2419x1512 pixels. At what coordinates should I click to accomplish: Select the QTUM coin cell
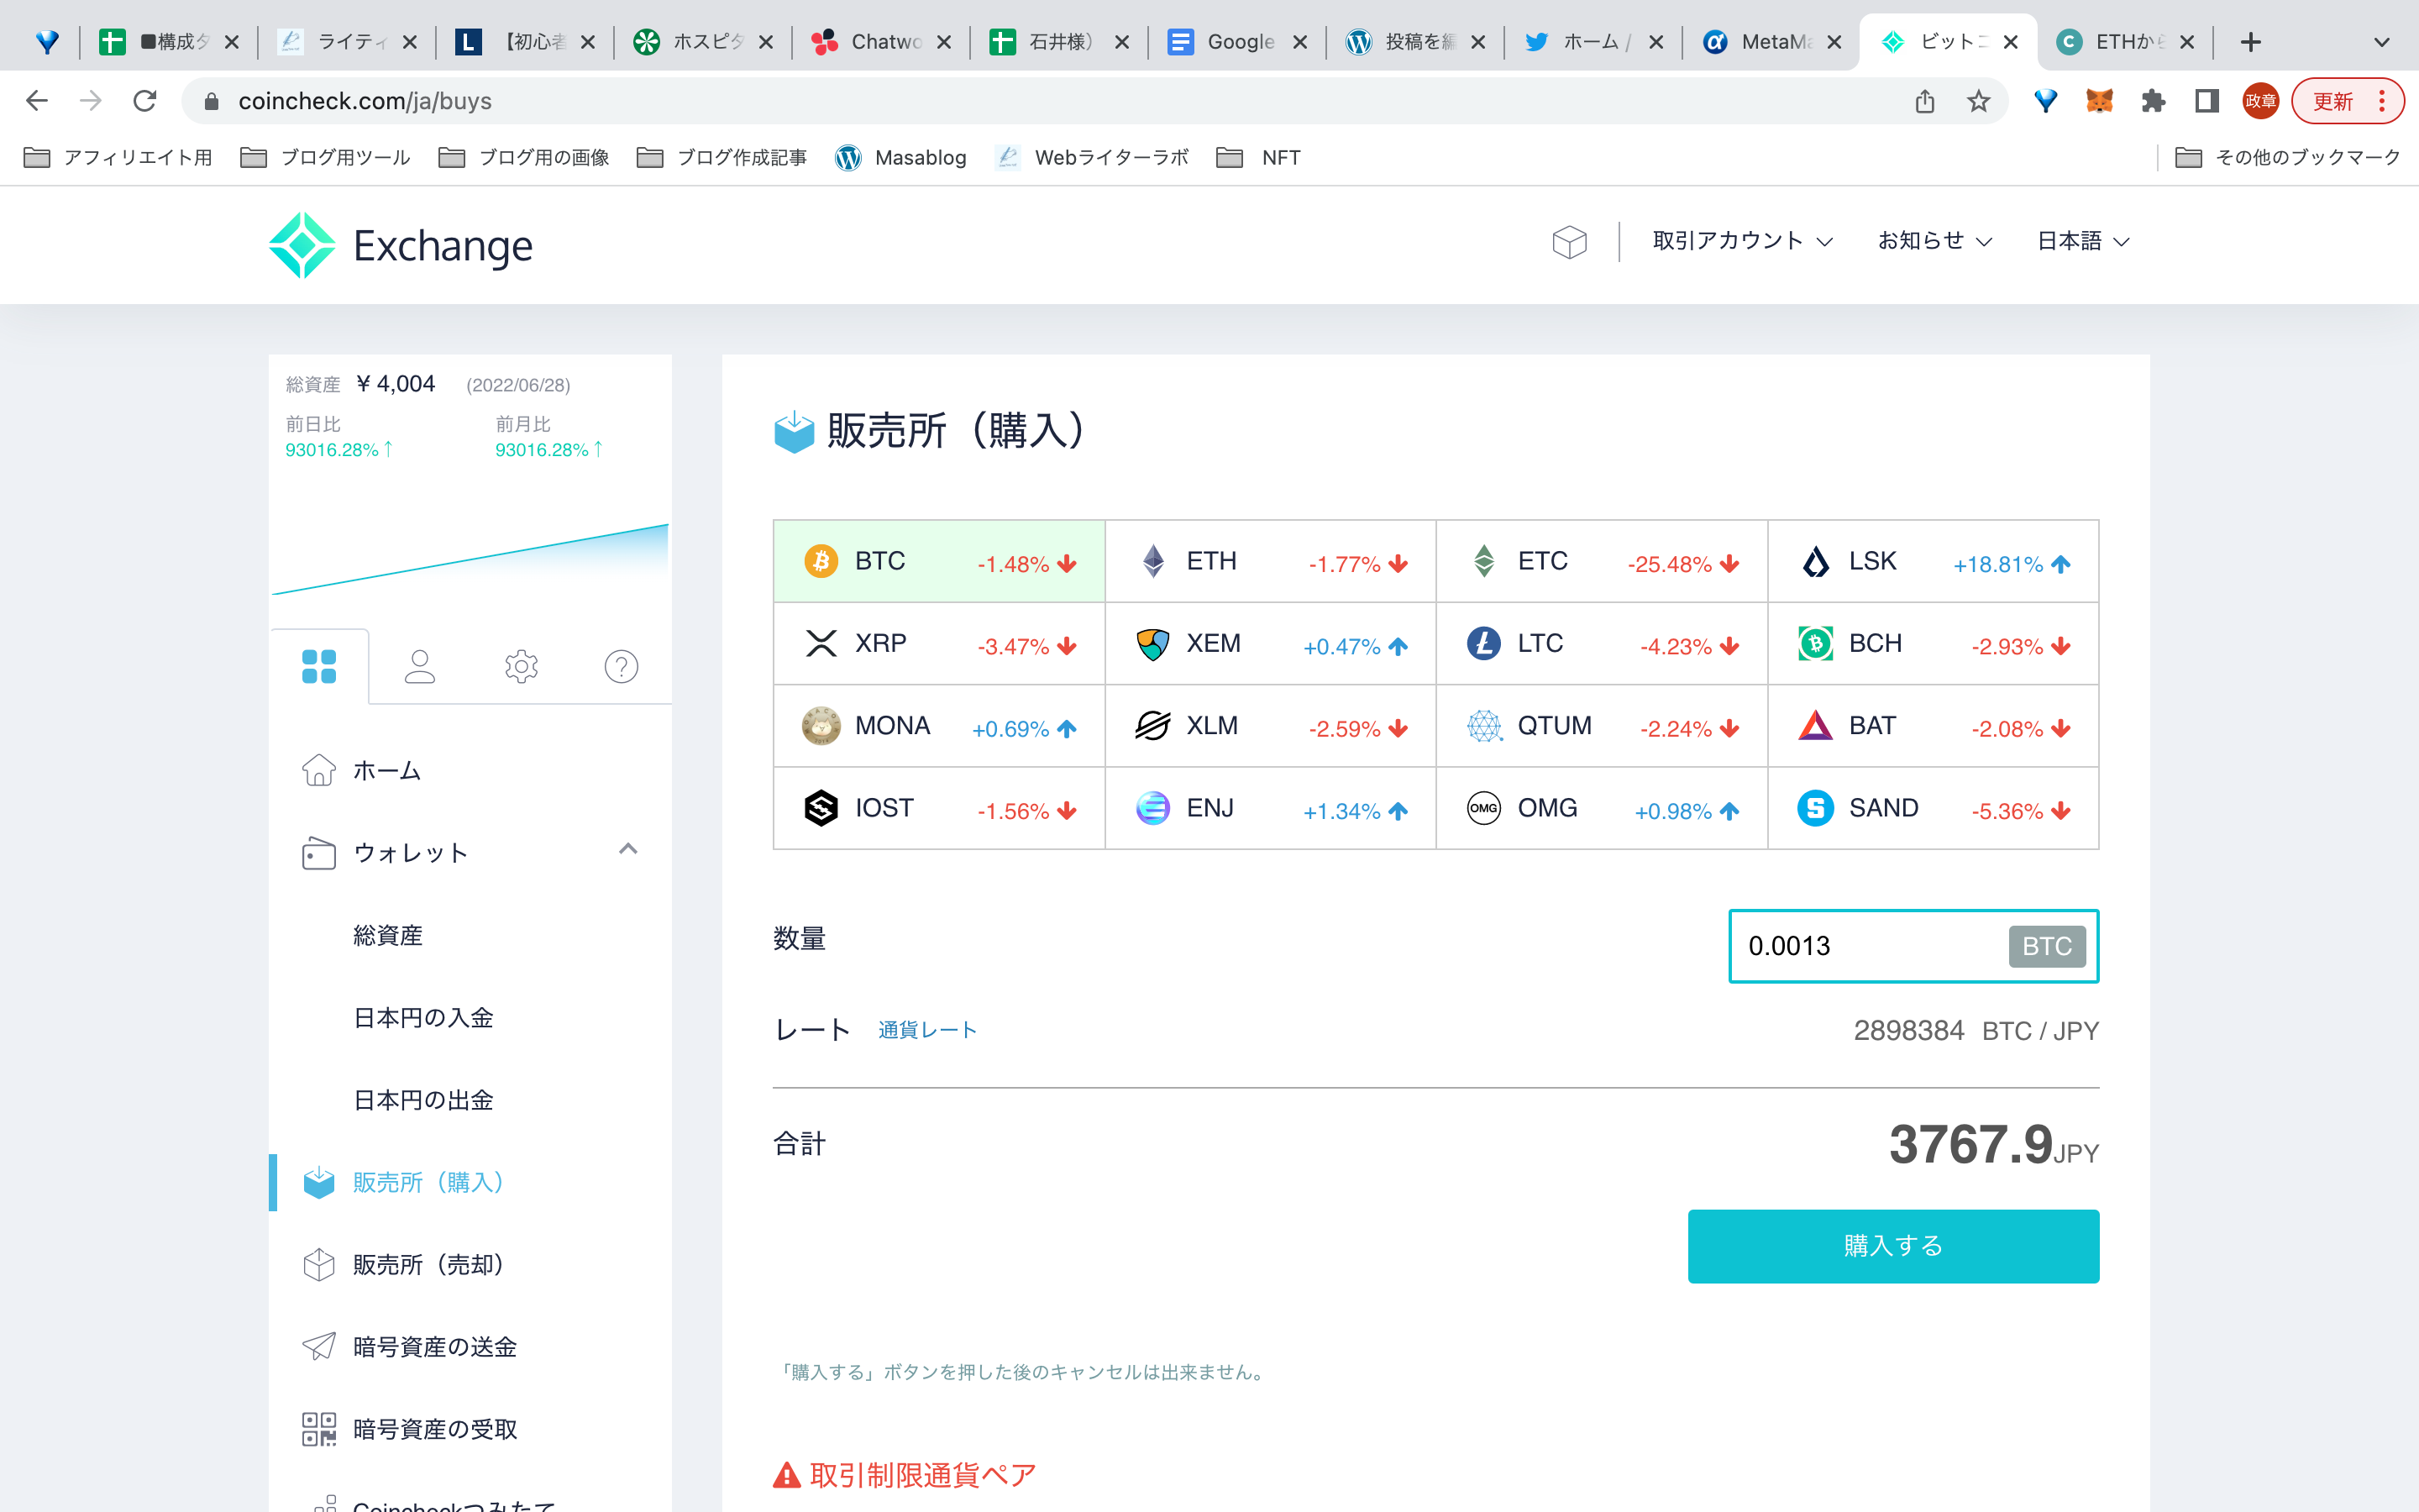1602,726
